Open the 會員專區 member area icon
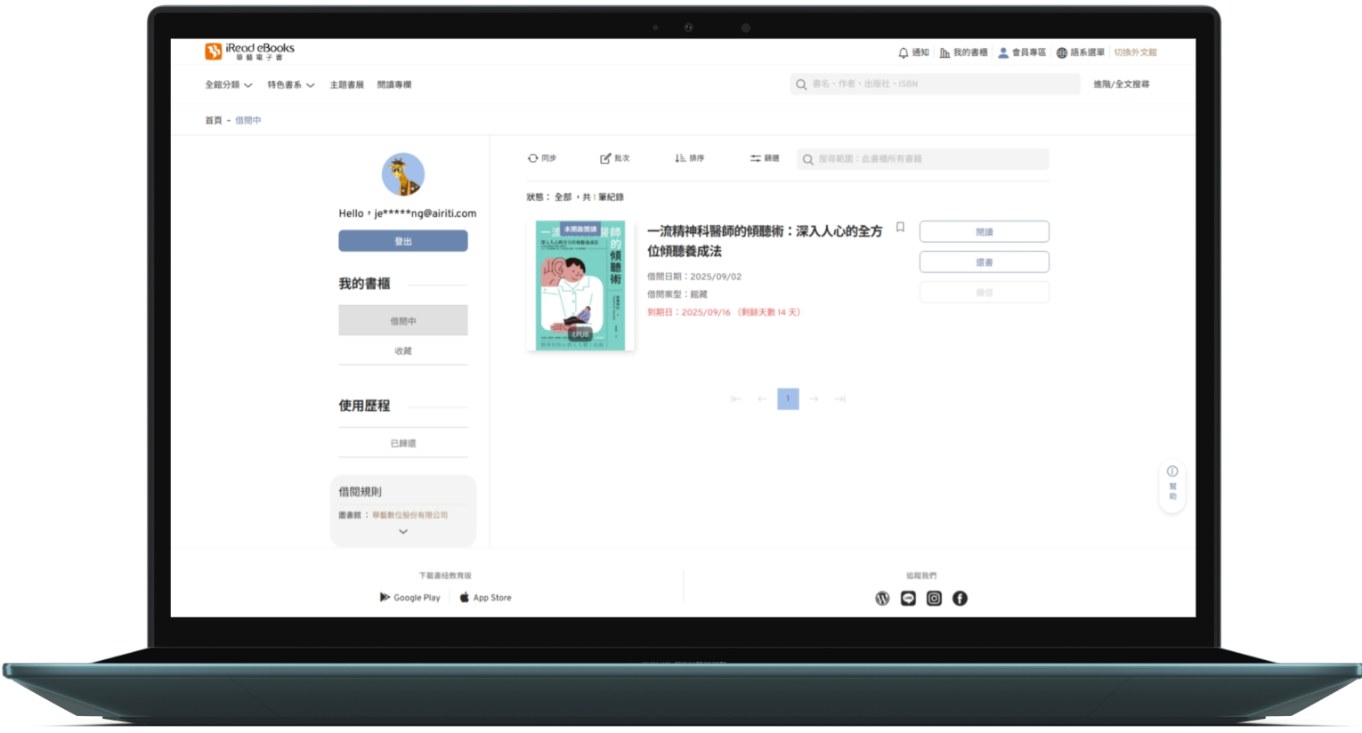 click(1003, 53)
